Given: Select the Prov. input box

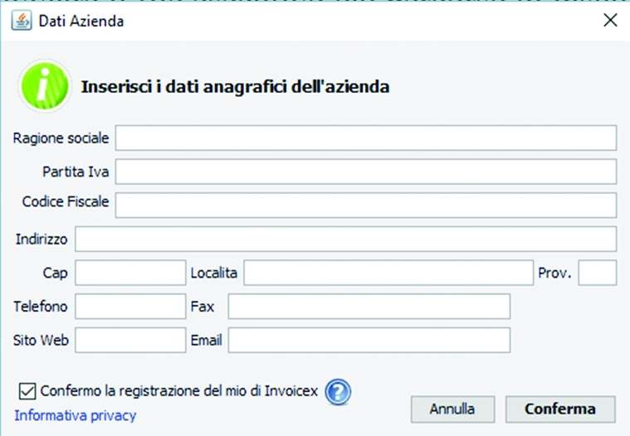Looking at the screenshot, I should tap(597, 273).
